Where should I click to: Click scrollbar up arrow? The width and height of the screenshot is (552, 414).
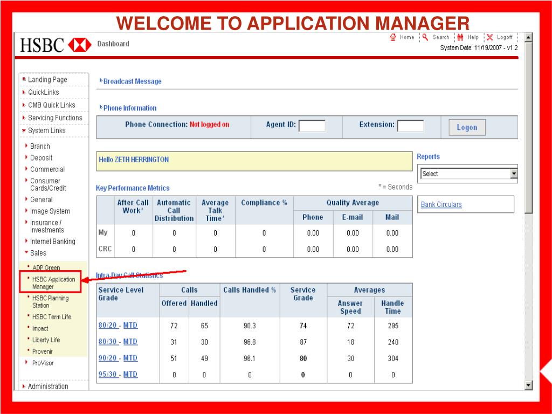[528, 37]
